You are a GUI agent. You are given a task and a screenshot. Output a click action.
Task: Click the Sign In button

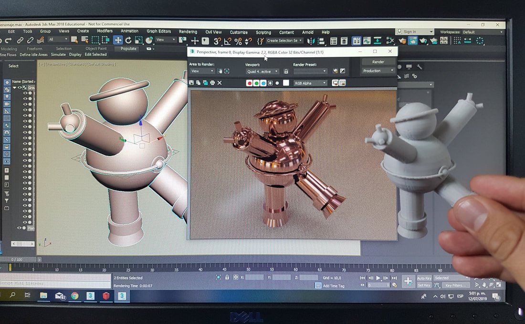pos(414,32)
